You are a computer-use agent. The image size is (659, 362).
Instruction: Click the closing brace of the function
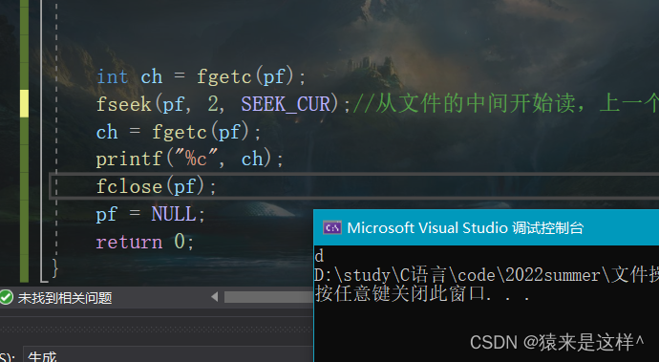tap(54, 267)
